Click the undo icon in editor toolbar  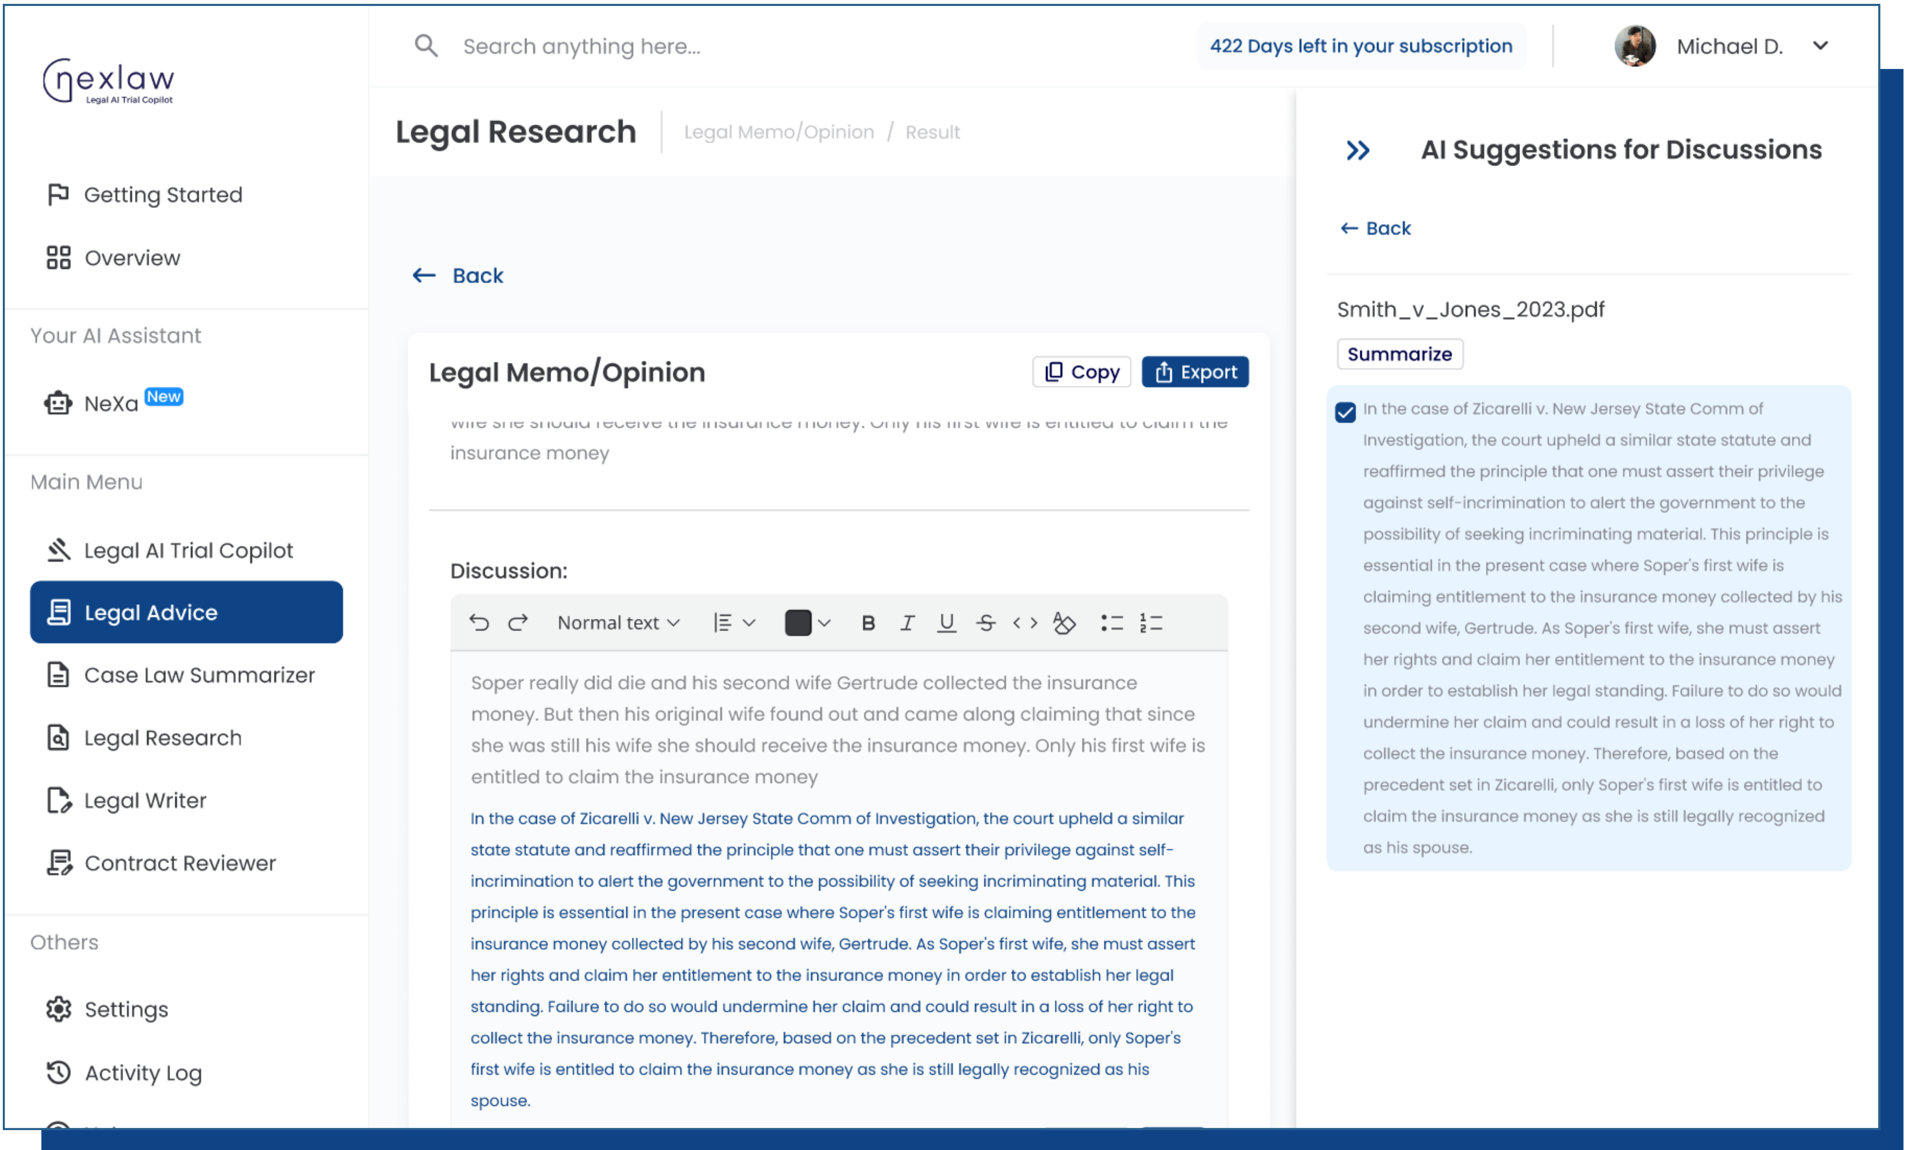tap(479, 622)
